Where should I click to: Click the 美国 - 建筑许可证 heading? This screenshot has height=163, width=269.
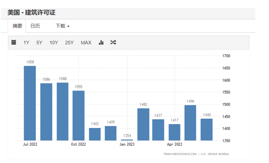[x=32, y=13]
